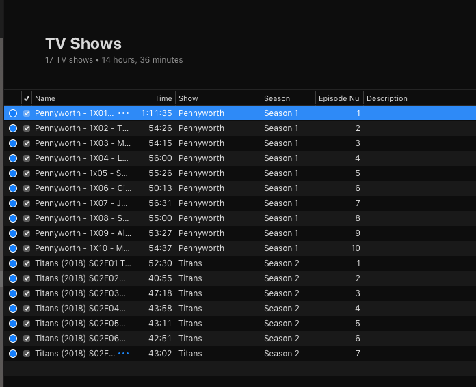Uncheck the Pennyworth 1X06 checkbox
This screenshot has height=387, width=476.
[x=27, y=188]
